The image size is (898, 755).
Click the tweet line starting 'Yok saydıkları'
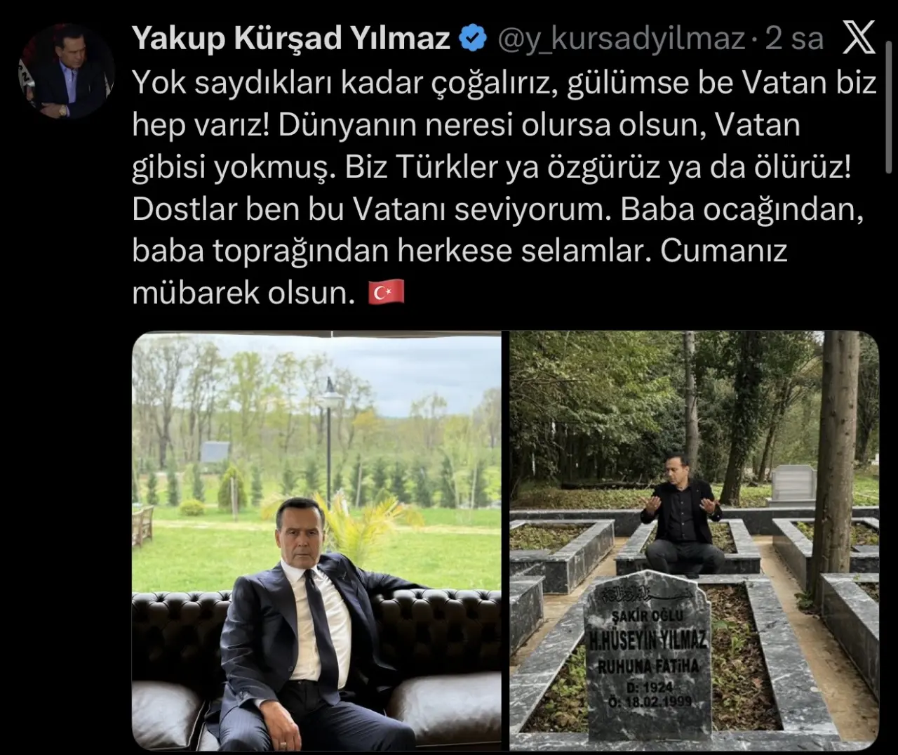[504, 83]
